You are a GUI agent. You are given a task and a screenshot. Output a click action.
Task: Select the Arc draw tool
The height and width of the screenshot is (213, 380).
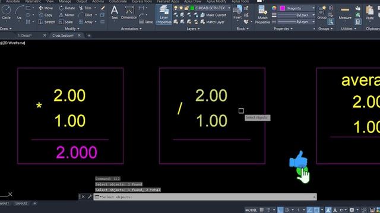(19, 12)
